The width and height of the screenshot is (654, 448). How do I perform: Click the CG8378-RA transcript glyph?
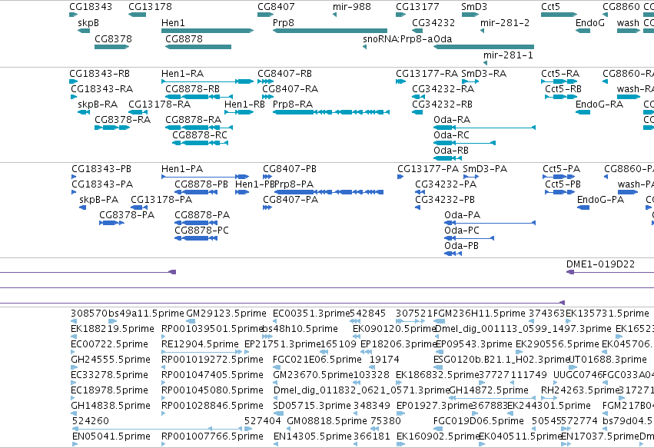pos(112,128)
